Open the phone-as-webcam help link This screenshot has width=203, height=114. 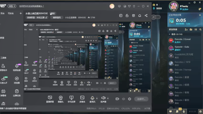coord(32,6)
